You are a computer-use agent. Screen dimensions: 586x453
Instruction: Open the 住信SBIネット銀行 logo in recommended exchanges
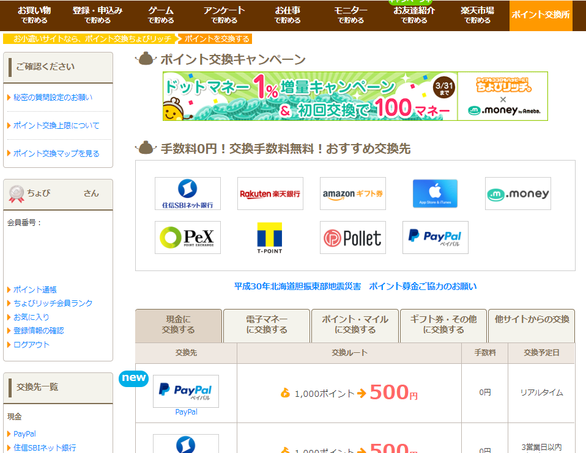(x=188, y=194)
